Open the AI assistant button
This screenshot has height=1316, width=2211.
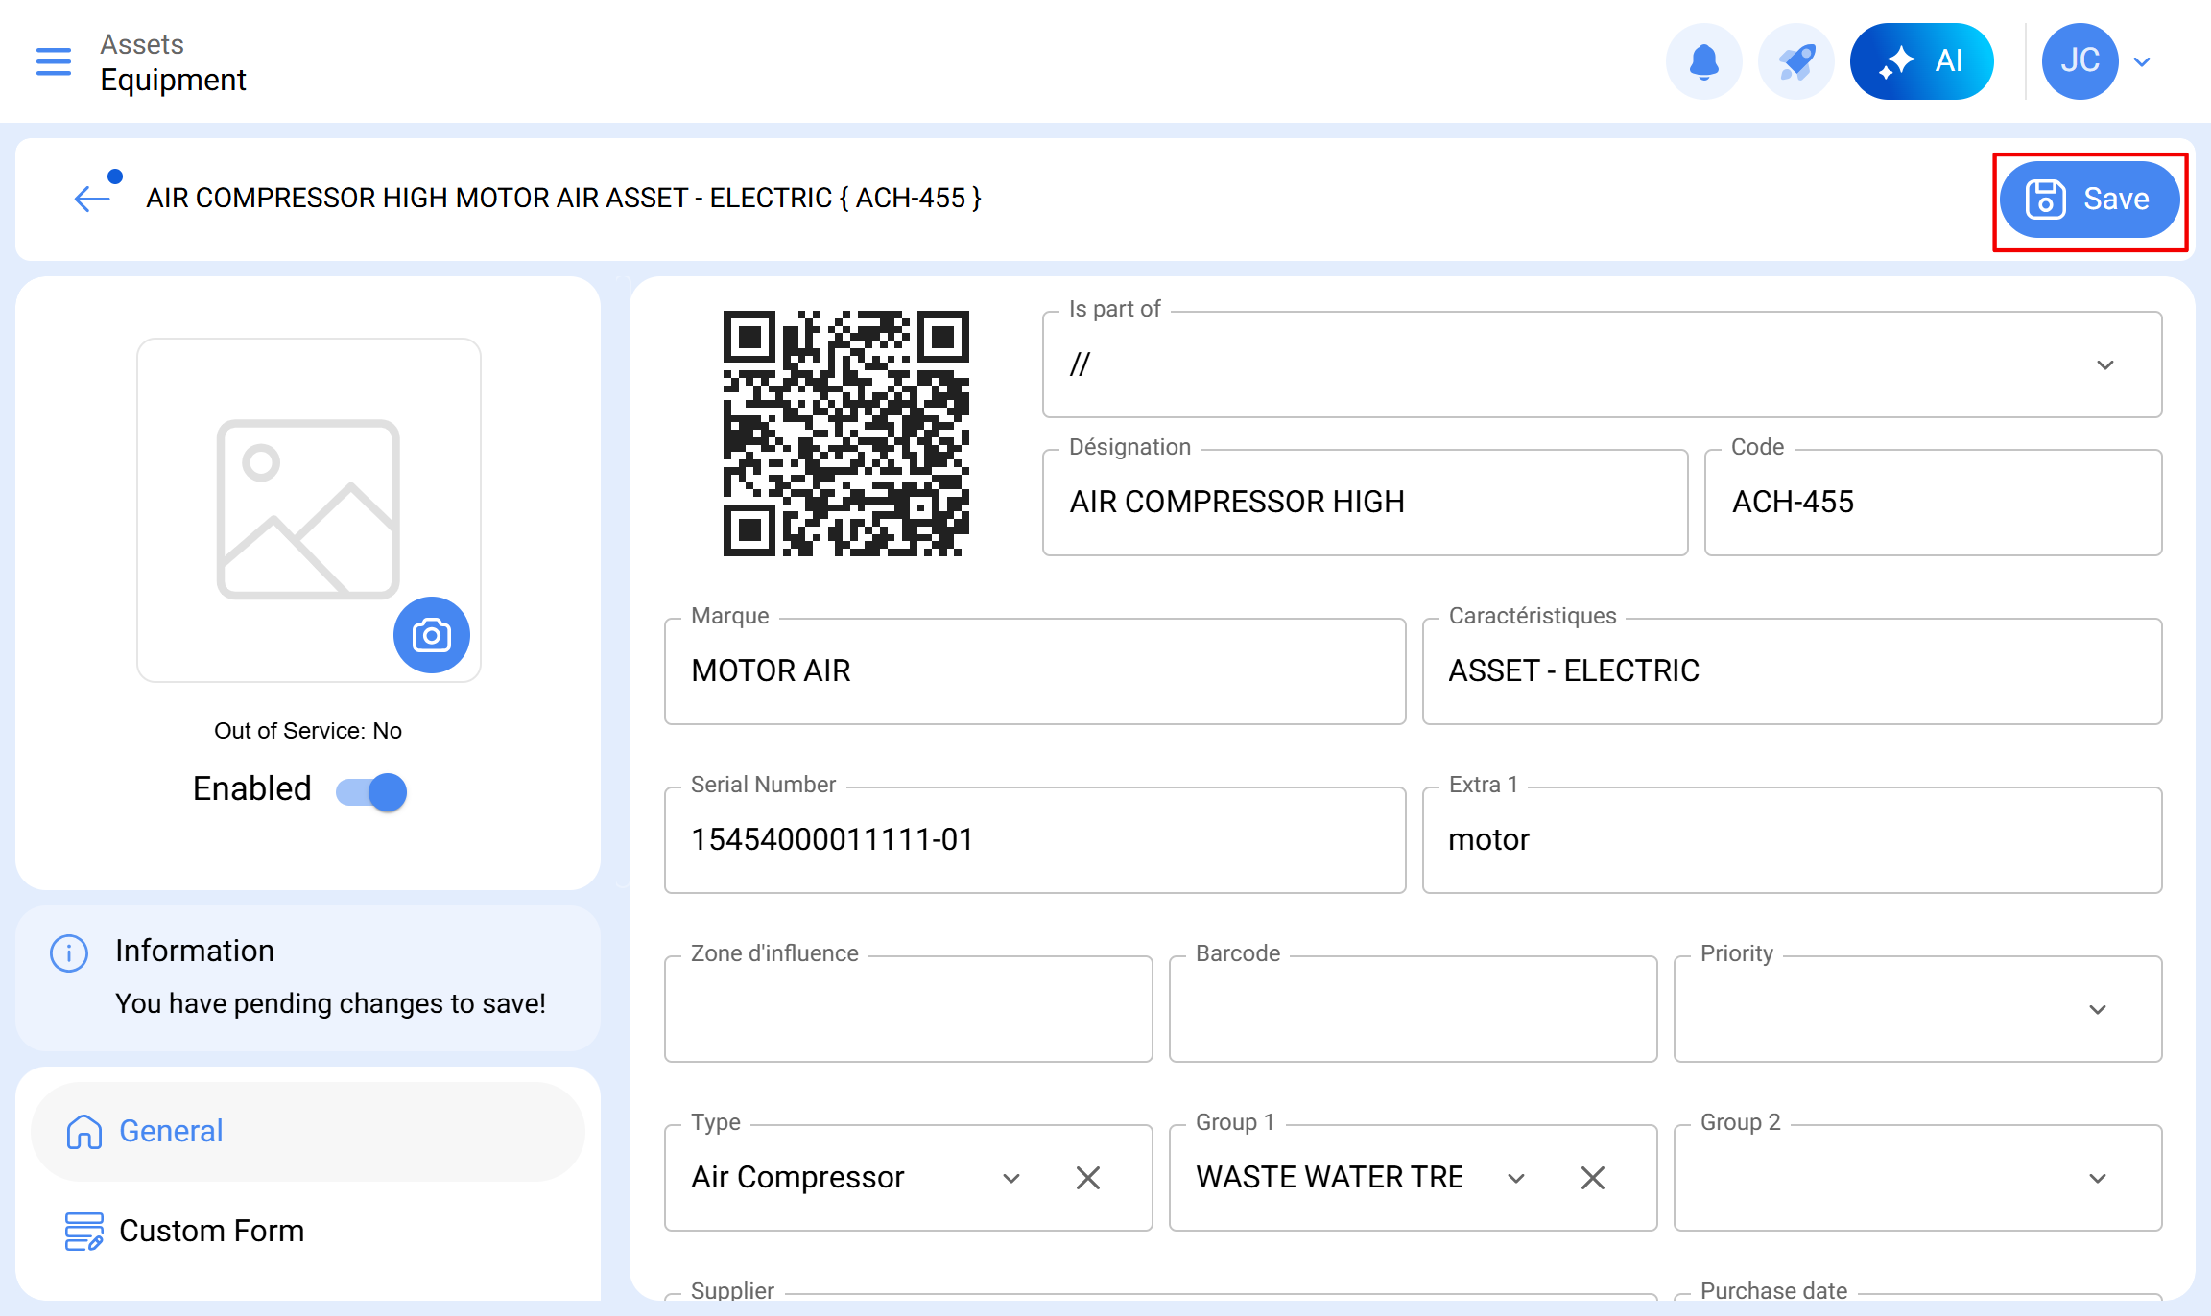(x=1921, y=61)
